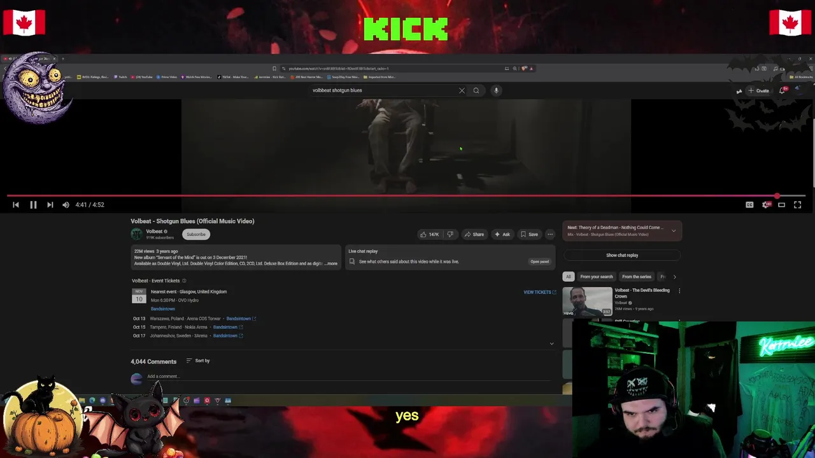This screenshot has width=815, height=458.
Task: Pause the video with the pause button
Action: click(x=33, y=205)
